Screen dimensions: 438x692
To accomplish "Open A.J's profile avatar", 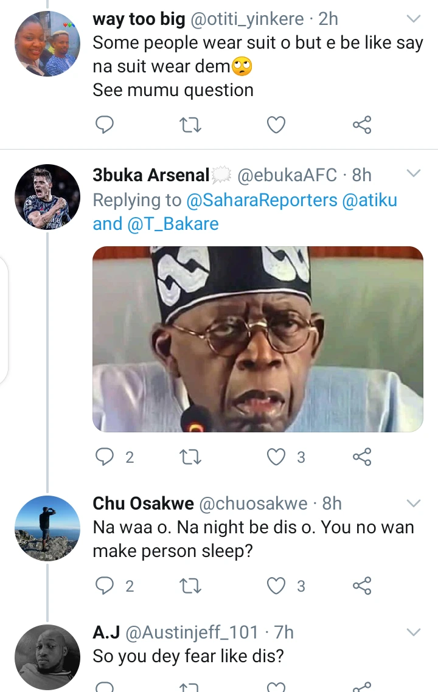I will pyautogui.click(x=47, y=656).
